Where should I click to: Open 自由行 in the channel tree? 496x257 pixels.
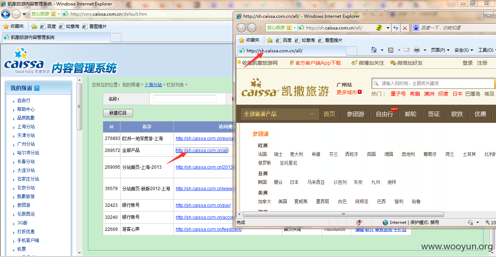24,100
